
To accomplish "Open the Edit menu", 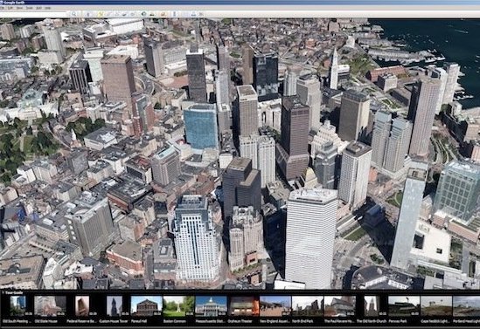I will coord(10,8).
